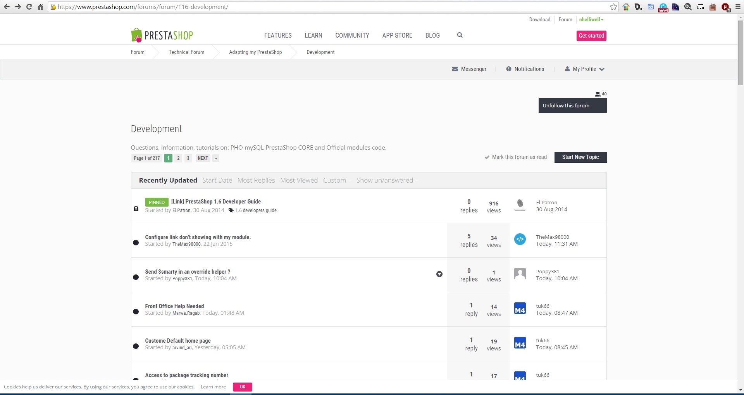Image resolution: width=744 pixels, height=395 pixels.
Task: Open TheMax98000's code avatar
Action: pyautogui.click(x=520, y=239)
